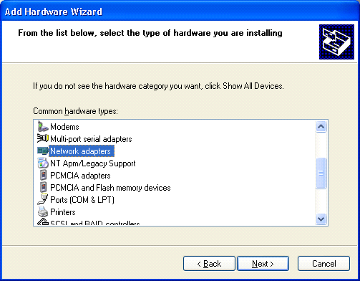Click the Network adapters card icon

tap(43, 151)
